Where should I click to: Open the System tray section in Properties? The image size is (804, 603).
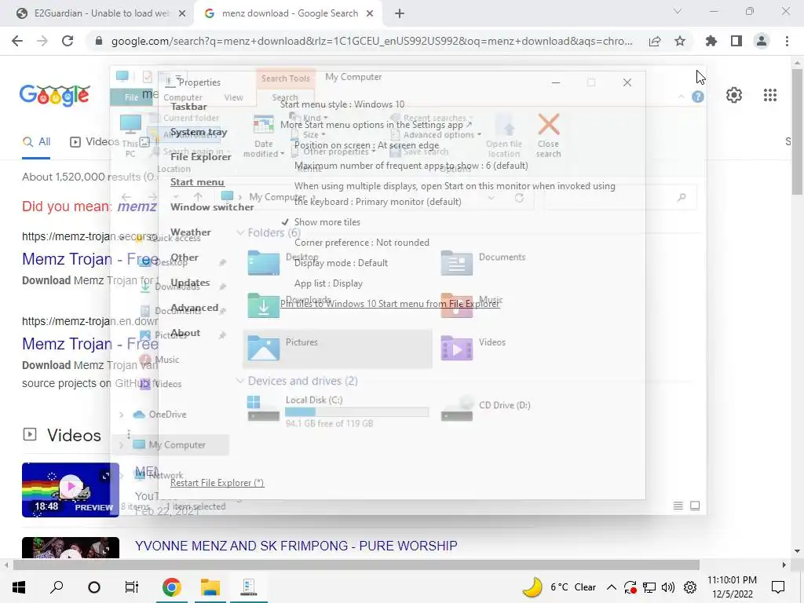(x=199, y=132)
